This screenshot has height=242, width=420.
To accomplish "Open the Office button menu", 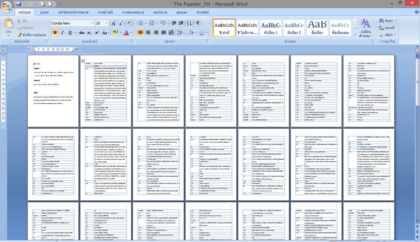I will 7,7.
